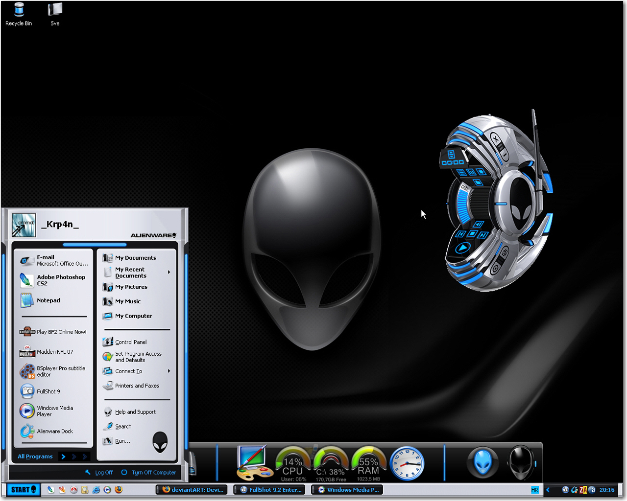Screen dimensions: 627x501
Task: Click Turn Off Computer button
Action: point(148,472)
